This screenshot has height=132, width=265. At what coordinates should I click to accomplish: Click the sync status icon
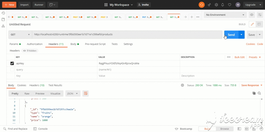[x=201, y=5]
